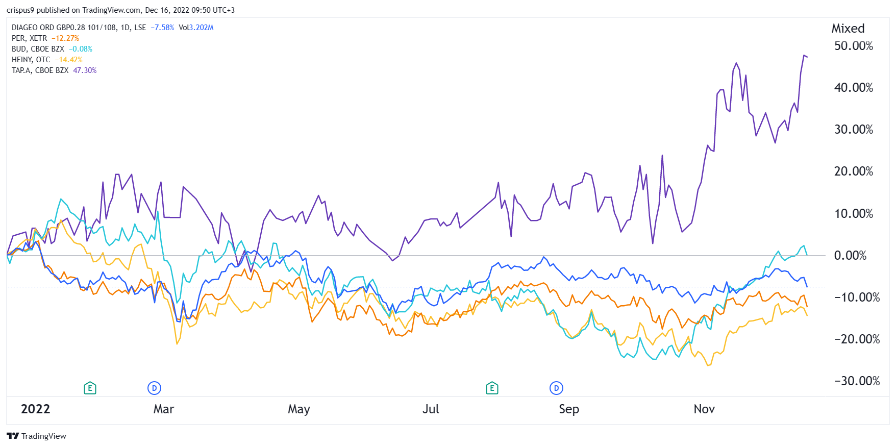This screenshot has height=447, width=896.
Task: Select the TAP.A, CBOE BZX legend entry
Action: [x=40, y=70]
